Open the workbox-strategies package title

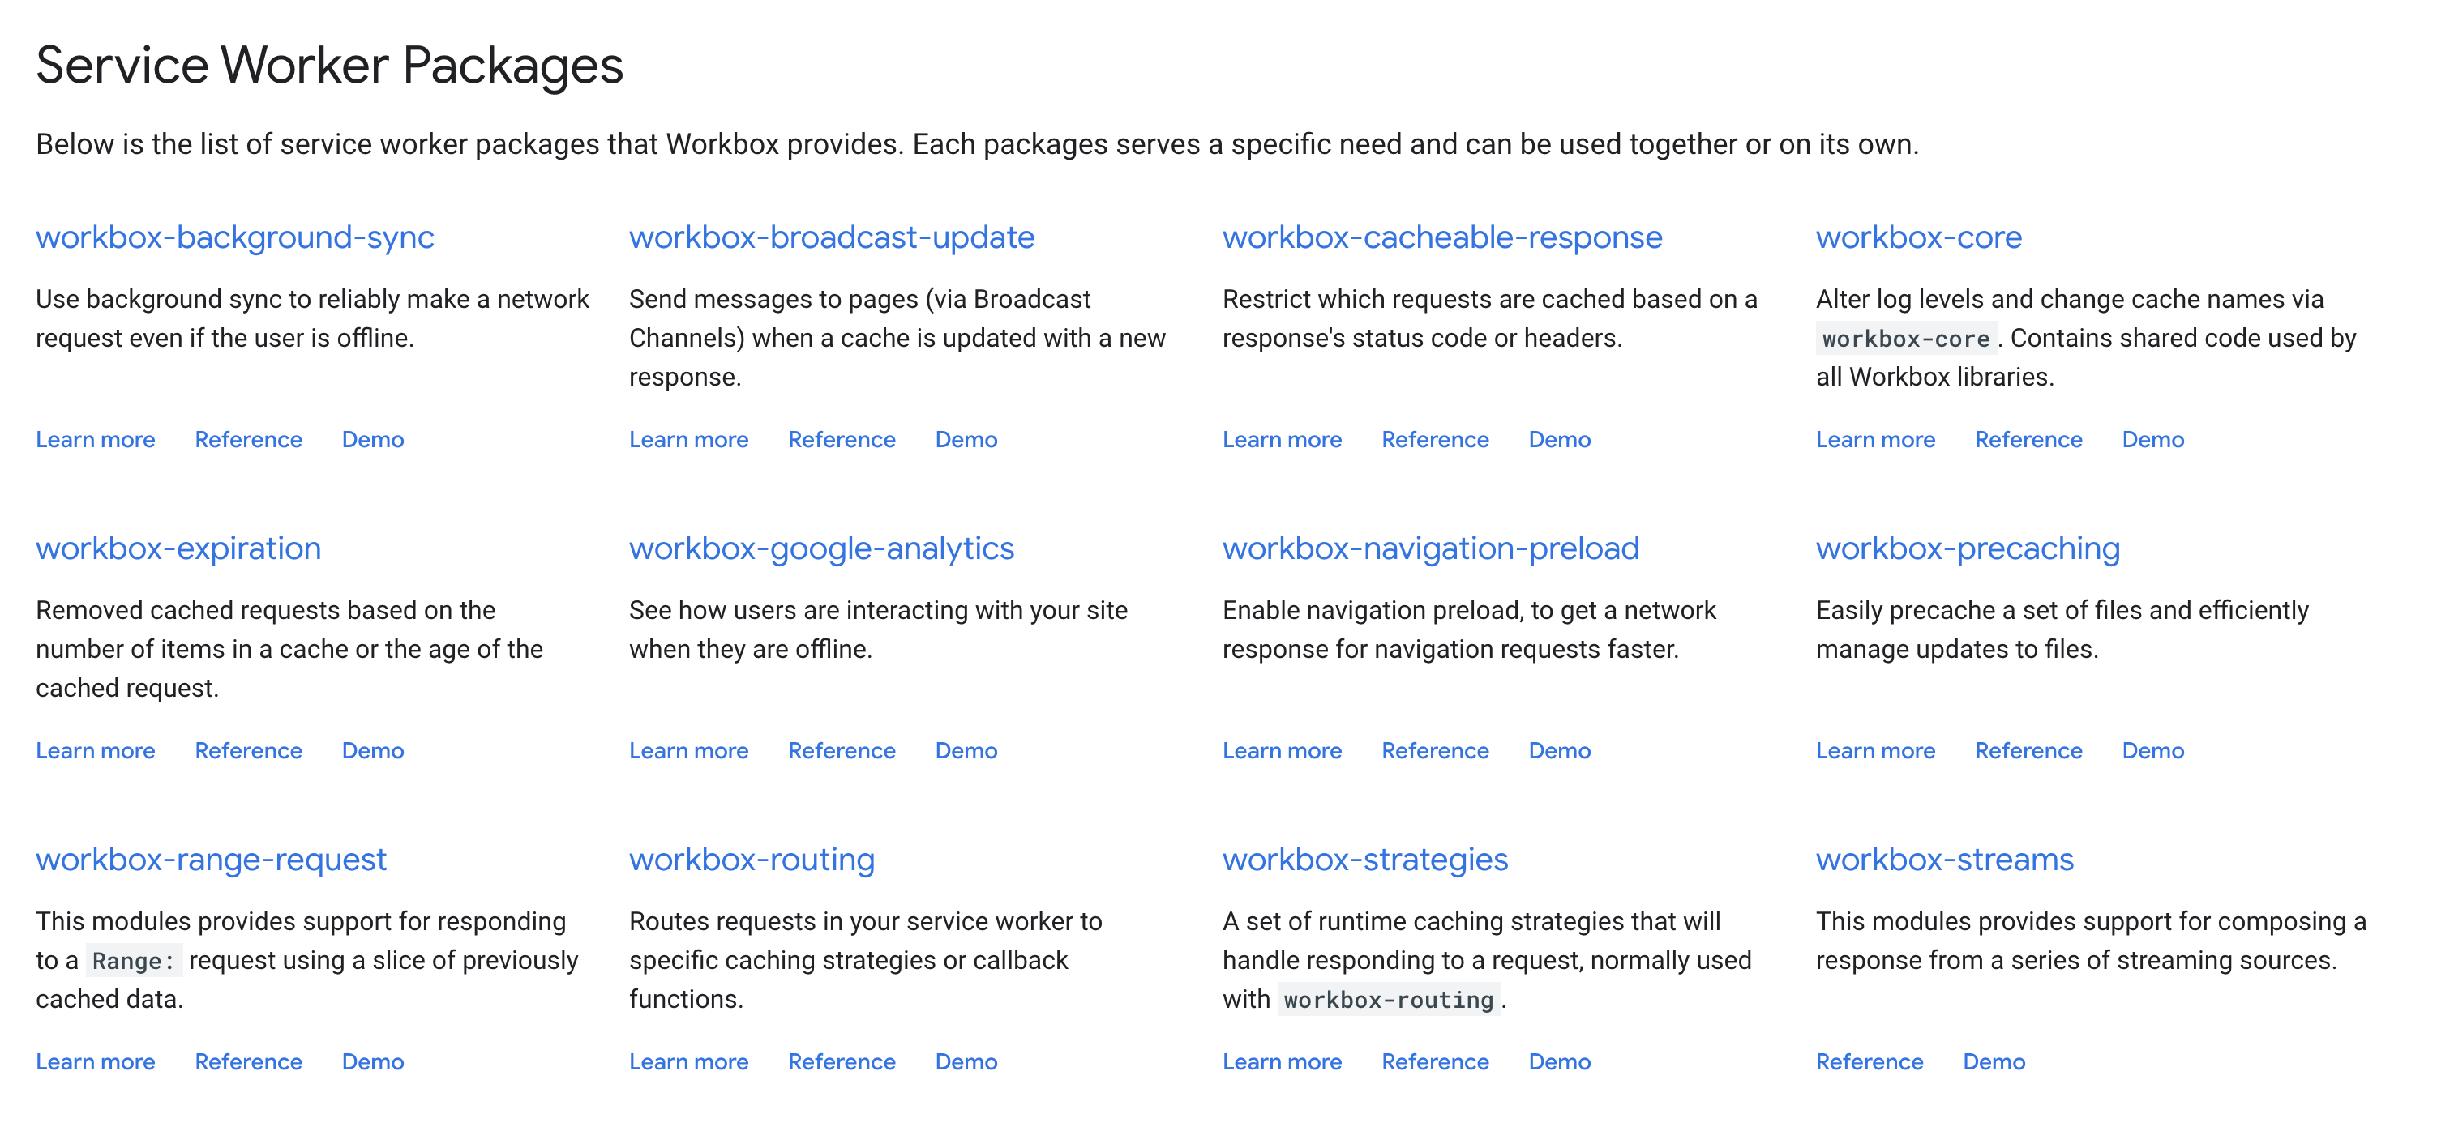tap(1364, 860)
